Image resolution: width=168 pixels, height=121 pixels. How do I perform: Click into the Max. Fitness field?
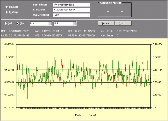(x=71, y=15)
